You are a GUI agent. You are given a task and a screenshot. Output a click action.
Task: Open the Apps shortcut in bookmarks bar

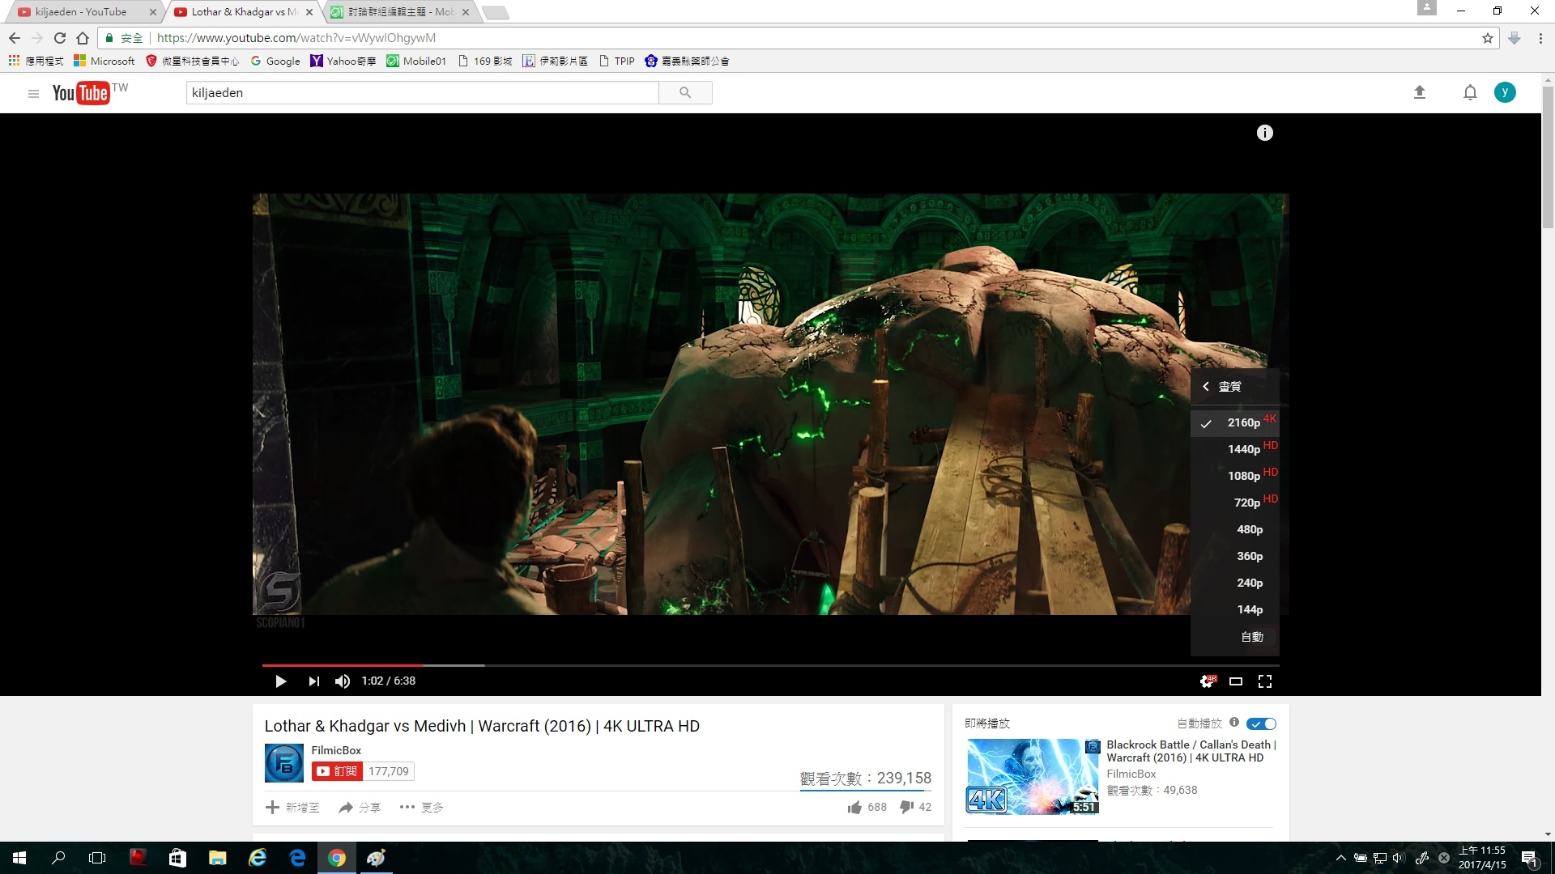pos(36,61)
